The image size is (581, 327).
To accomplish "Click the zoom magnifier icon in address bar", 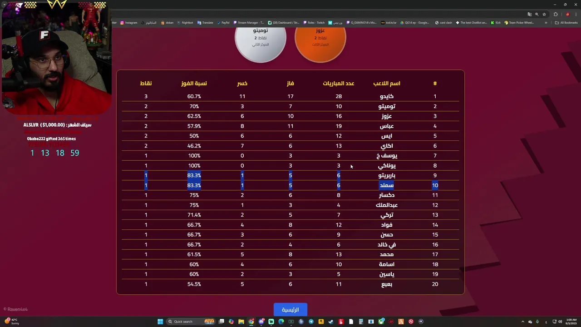I will coord(537,14).
